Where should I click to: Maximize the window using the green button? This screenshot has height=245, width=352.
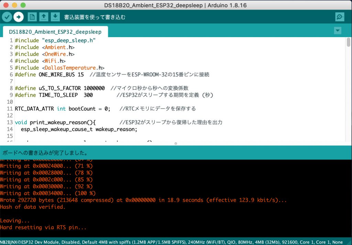click(23, 5)
